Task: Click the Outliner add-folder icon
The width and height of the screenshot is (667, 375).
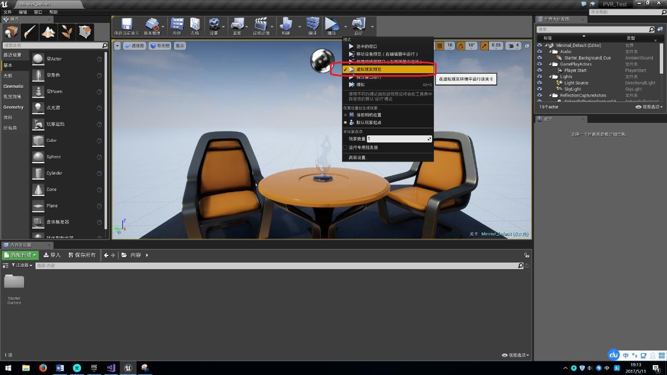Action: [660, 29]
